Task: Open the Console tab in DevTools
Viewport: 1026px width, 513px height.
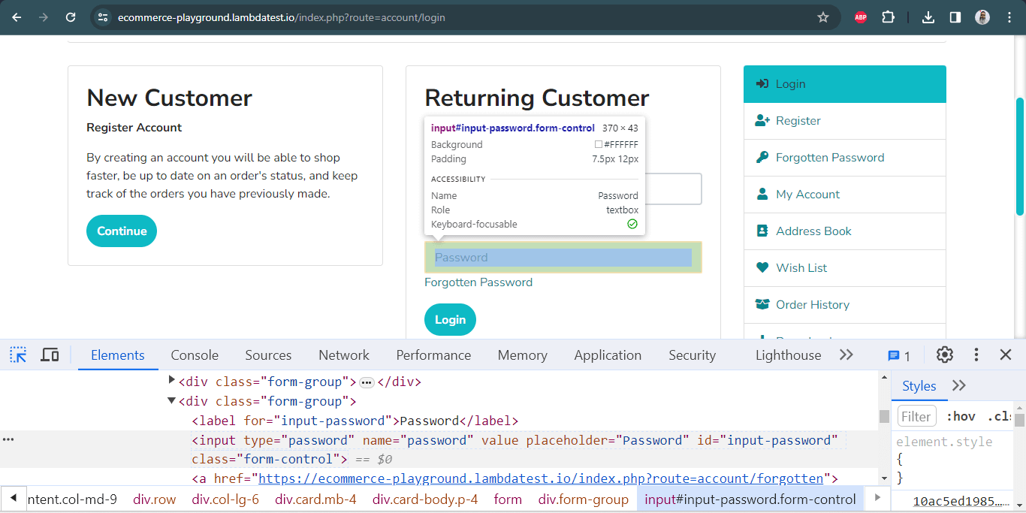Action: [194, 354]
